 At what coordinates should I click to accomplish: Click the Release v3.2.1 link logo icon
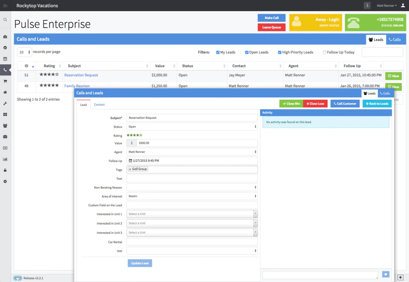click(x=18, y=278)
